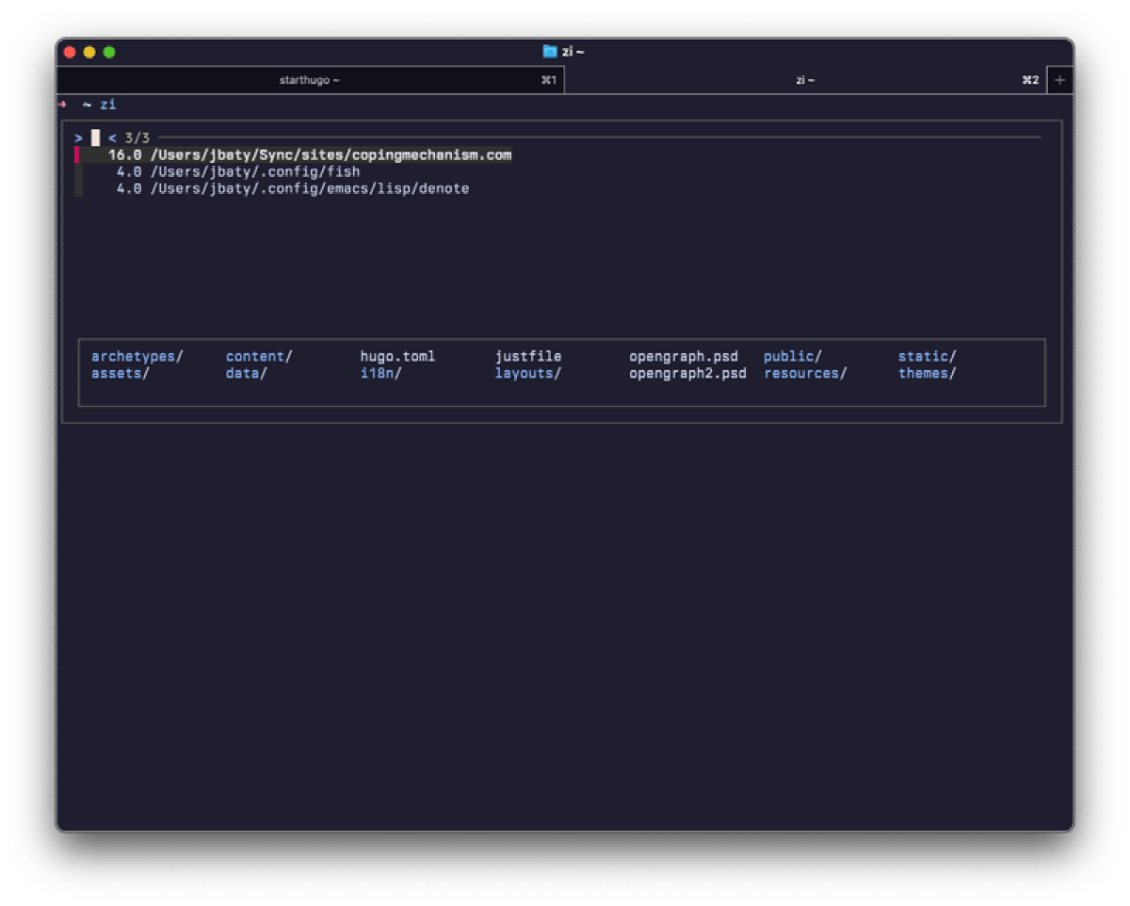
Task: Click the themes/ folder in preview
Action: (x=927, y=373)
